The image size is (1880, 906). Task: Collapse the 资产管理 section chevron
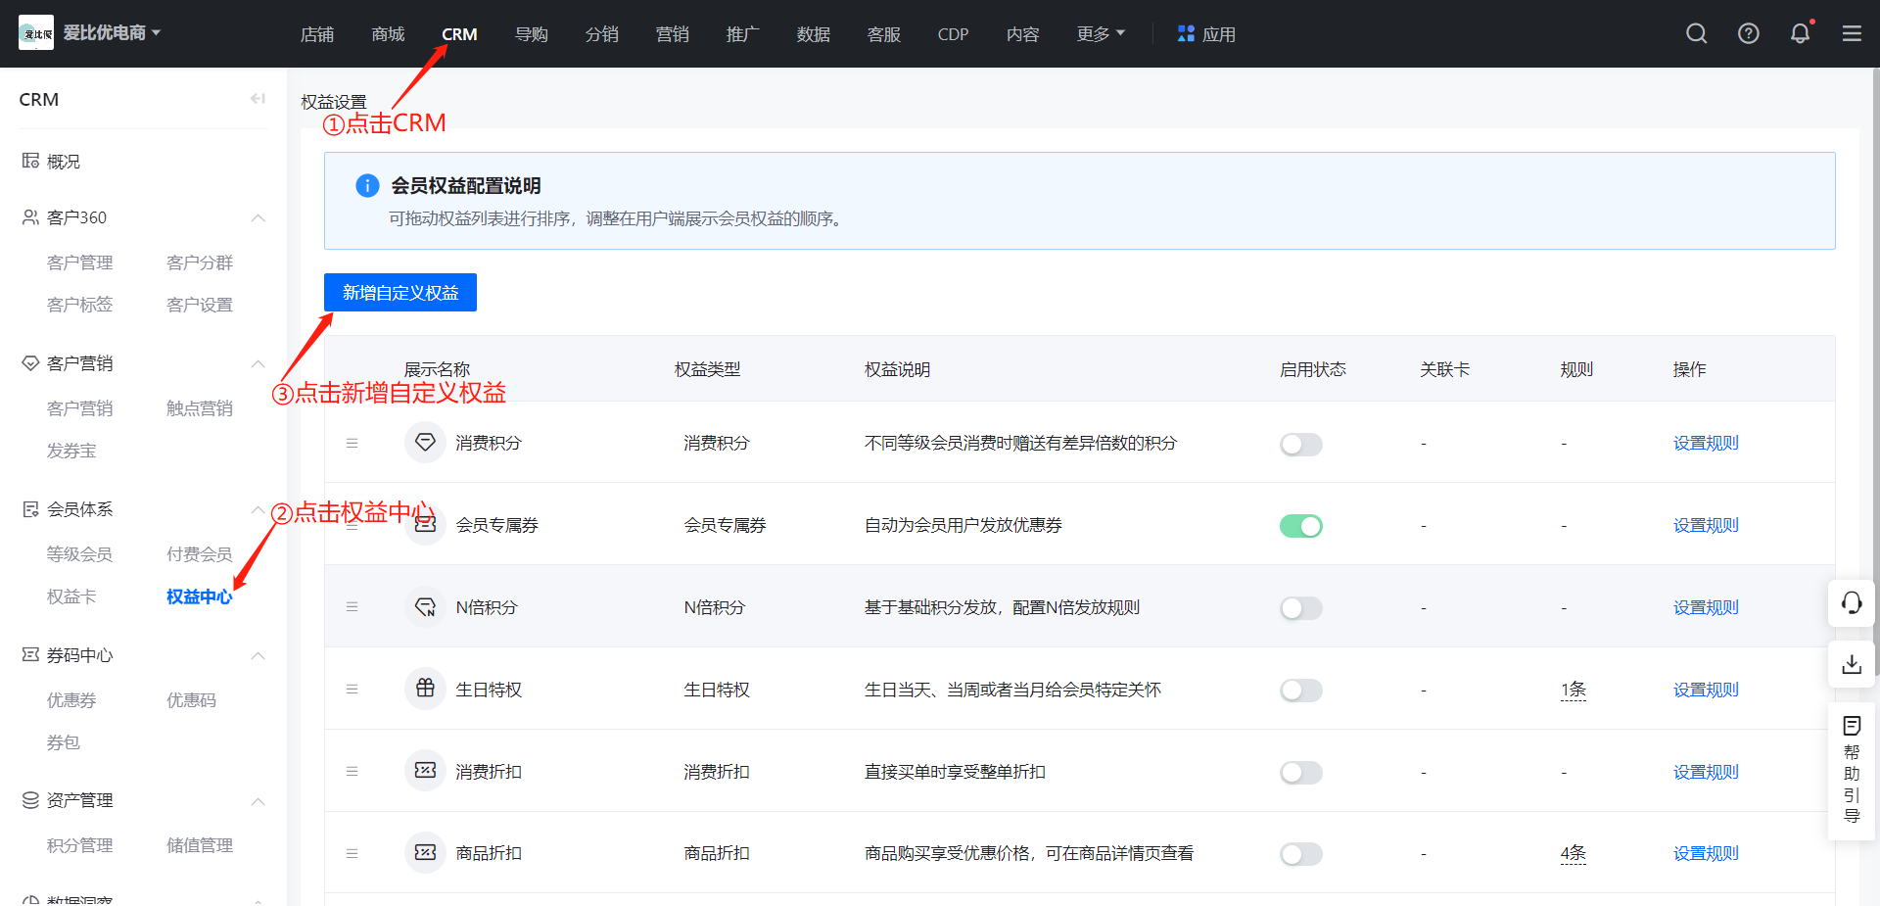tap(258, 801)
